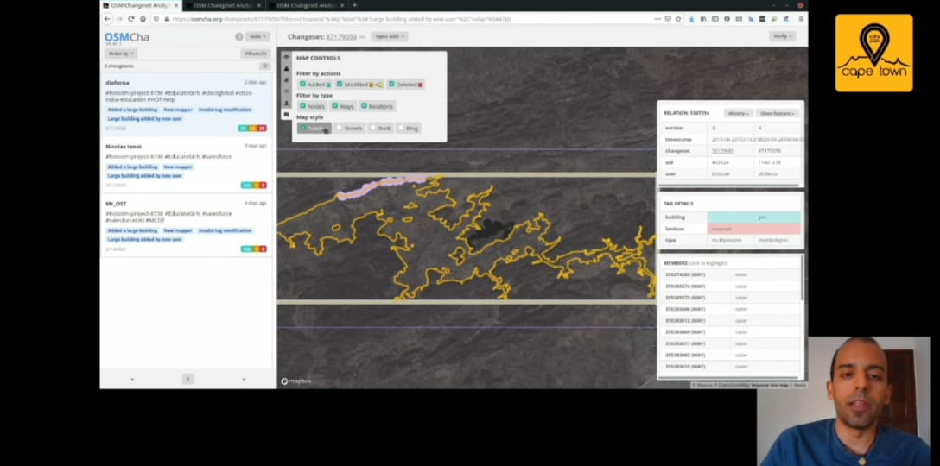Open the previous changeset link in the relation table
This screenshot has width=940, height=466.
point(721,151)
